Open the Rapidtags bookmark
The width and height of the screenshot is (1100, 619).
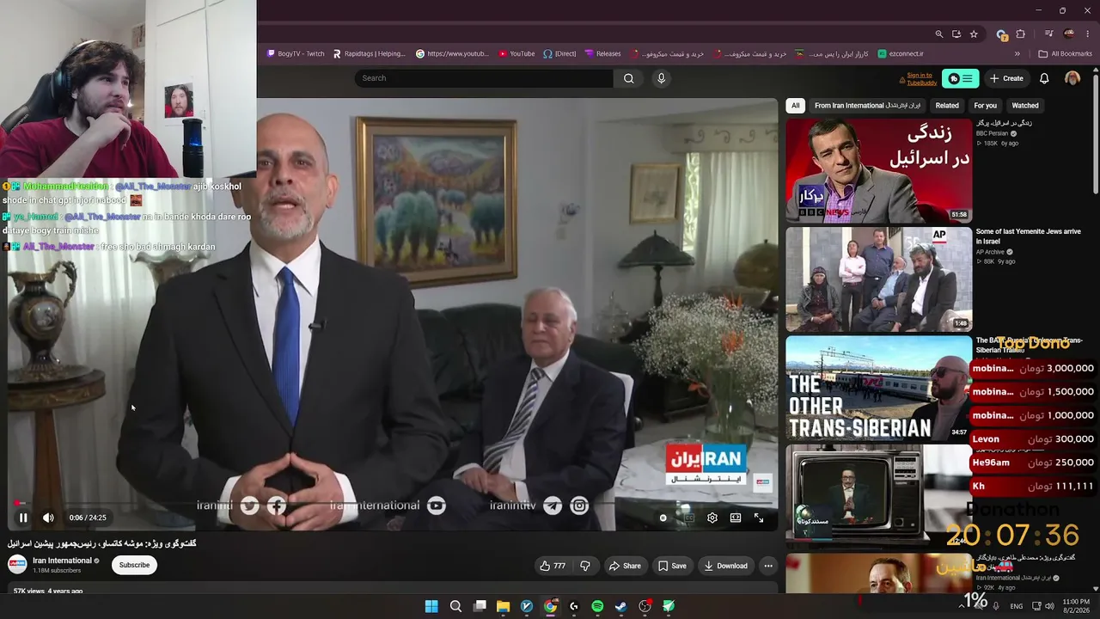[369, 53]
